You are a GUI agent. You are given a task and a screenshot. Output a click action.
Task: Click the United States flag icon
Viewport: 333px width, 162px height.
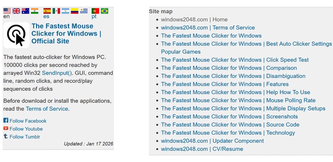[7, 11]
